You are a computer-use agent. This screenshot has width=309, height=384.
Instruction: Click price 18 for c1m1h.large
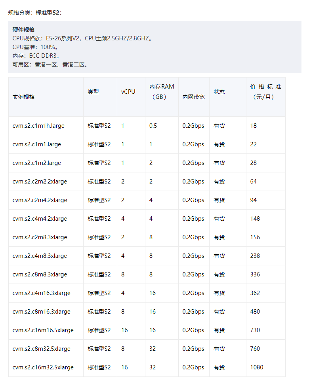coord(253,126)
